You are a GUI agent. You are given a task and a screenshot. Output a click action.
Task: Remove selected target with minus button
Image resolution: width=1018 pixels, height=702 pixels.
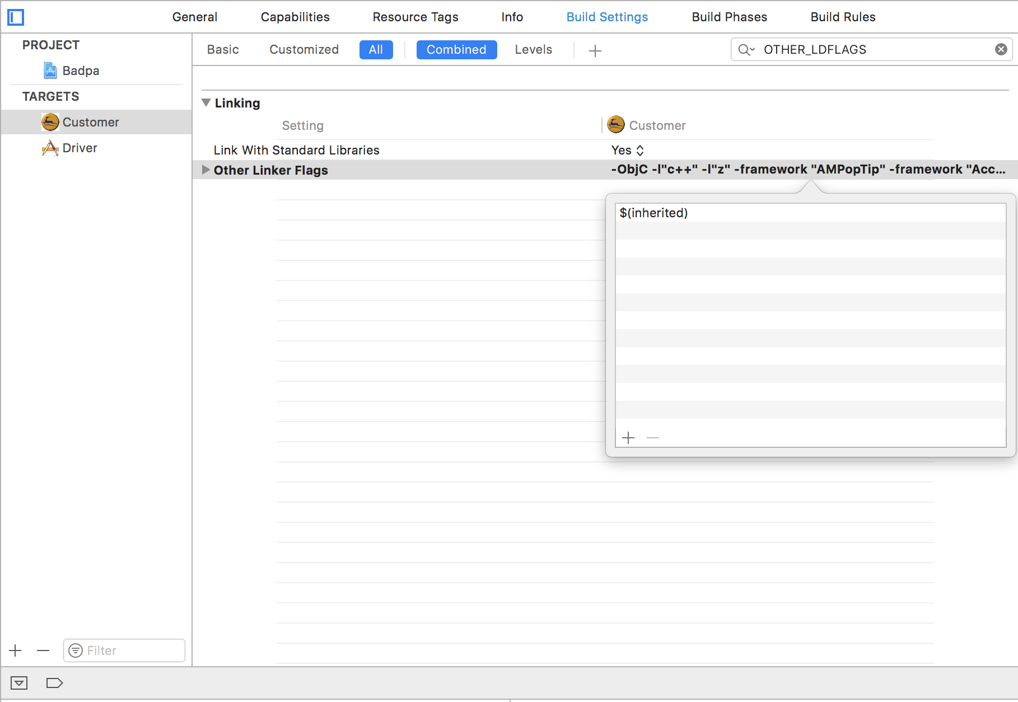click(43, 650)
